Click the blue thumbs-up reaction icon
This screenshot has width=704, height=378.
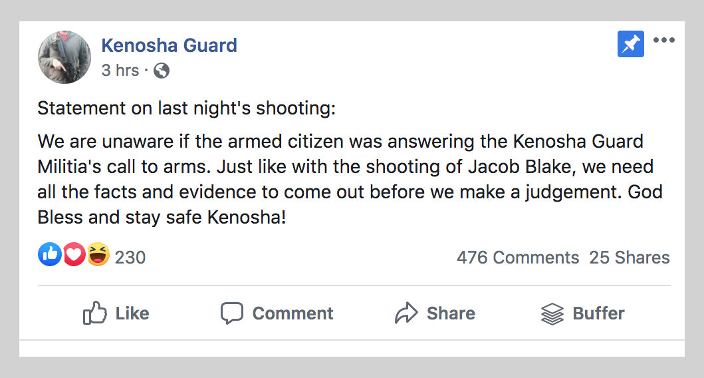point(49,254)
